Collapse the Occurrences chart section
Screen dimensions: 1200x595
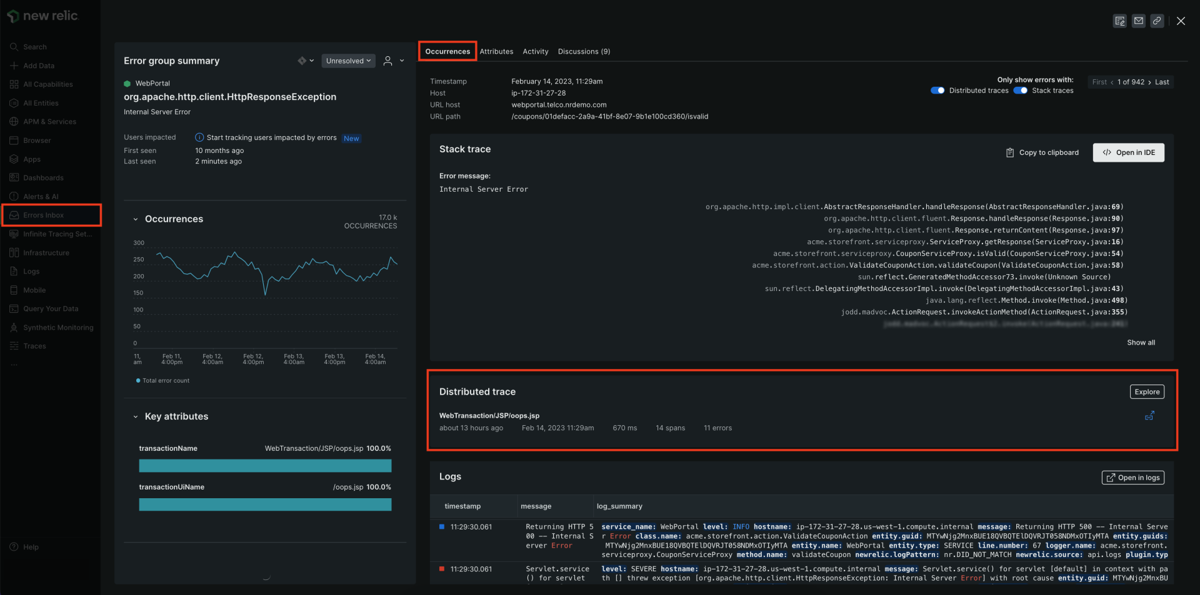click(136, 219)
